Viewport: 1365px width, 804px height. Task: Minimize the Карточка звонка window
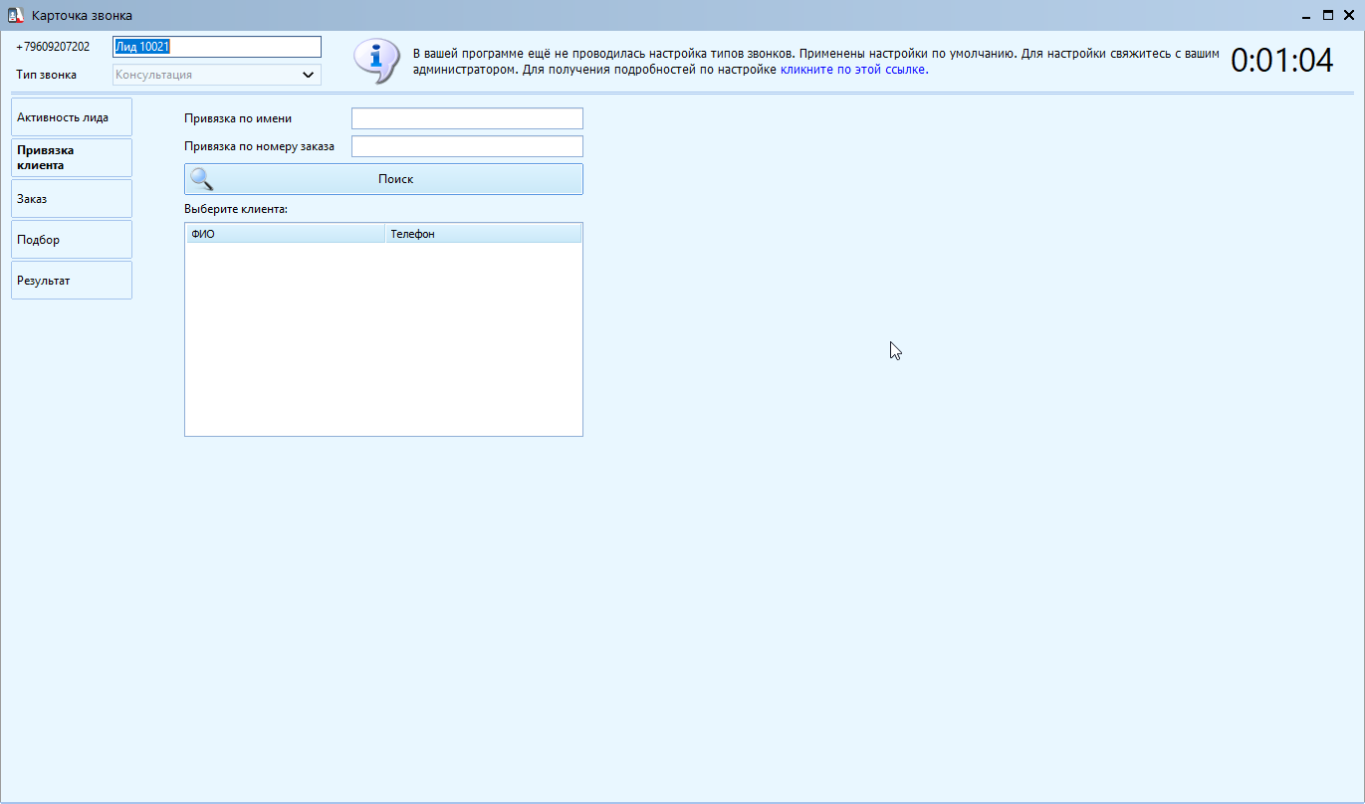(1305, 16)
